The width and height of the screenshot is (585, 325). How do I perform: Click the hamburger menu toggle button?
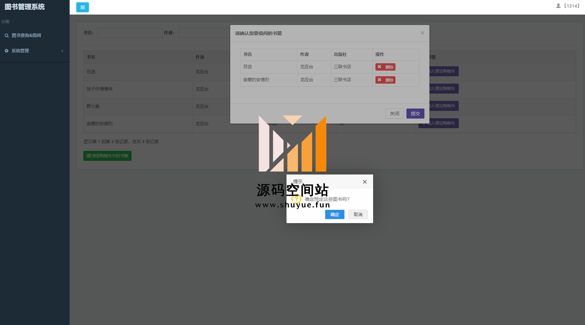(x=82, y=7)
